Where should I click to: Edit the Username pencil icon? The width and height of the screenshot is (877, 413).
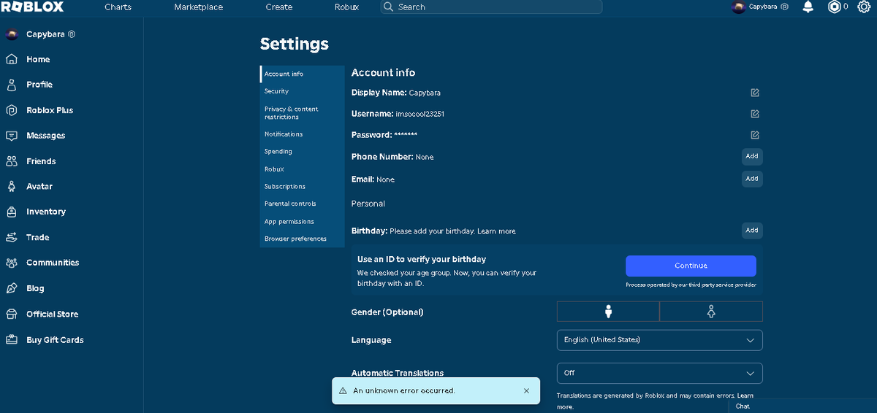(x=755, y=114)
